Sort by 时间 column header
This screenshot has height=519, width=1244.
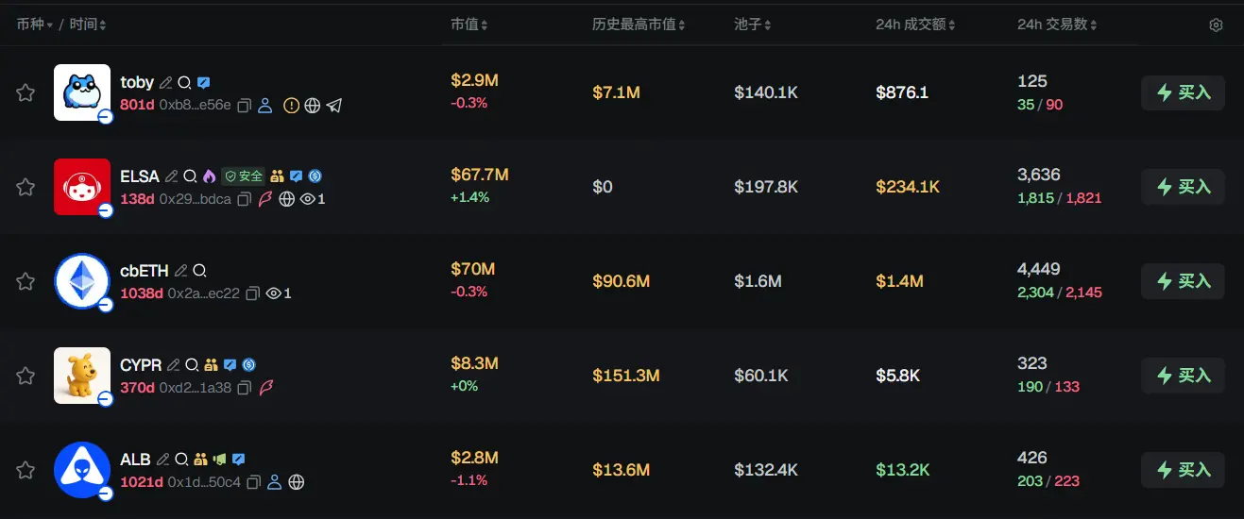pyautogui.click(x=88, y=25)
